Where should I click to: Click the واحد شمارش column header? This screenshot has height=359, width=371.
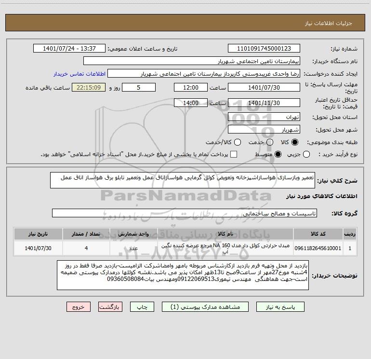(133, 234)
